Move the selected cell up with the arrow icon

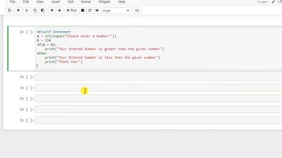click(52, 11)
